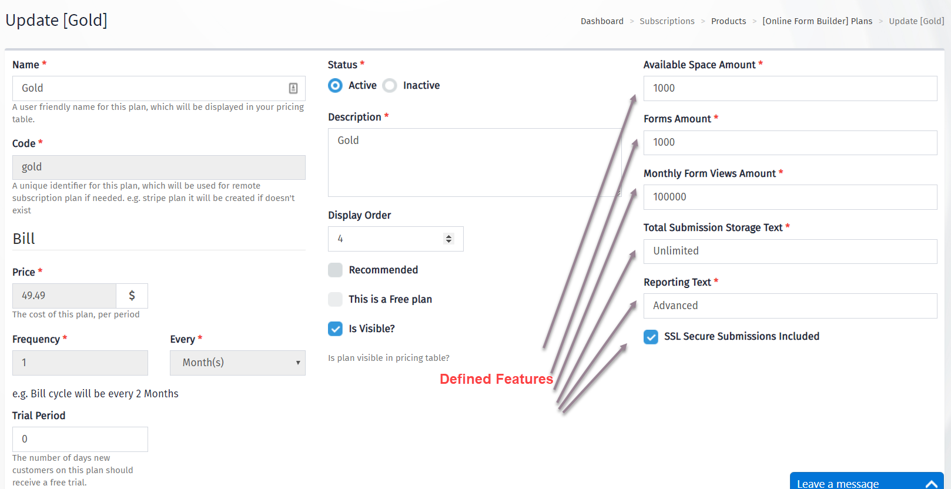Open [Online Form Builder] Plans breadcrumb
951x489 pixels.
[x=817, y=21]
